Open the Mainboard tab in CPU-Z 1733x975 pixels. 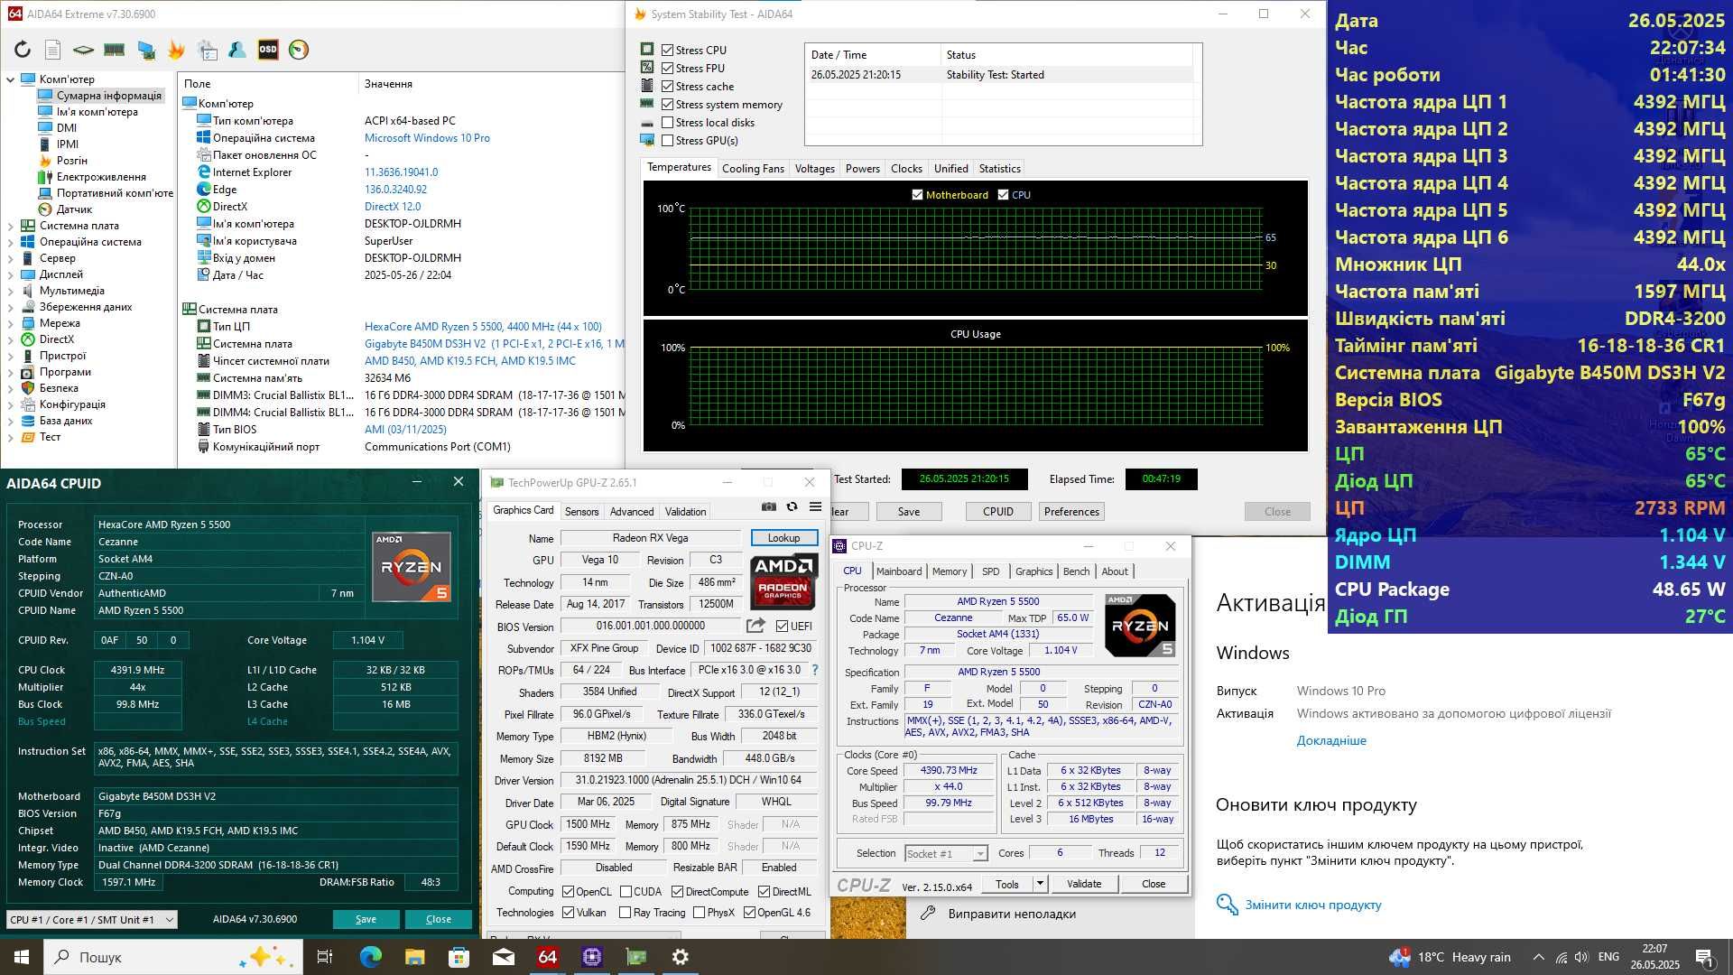[899, 571]
